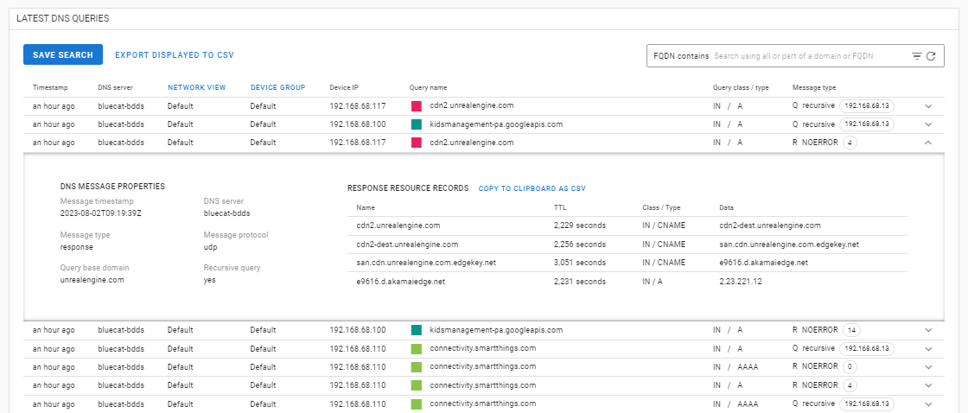Open the filter options icon in search box
Screen dimensions: 968x413
(917, 55)
